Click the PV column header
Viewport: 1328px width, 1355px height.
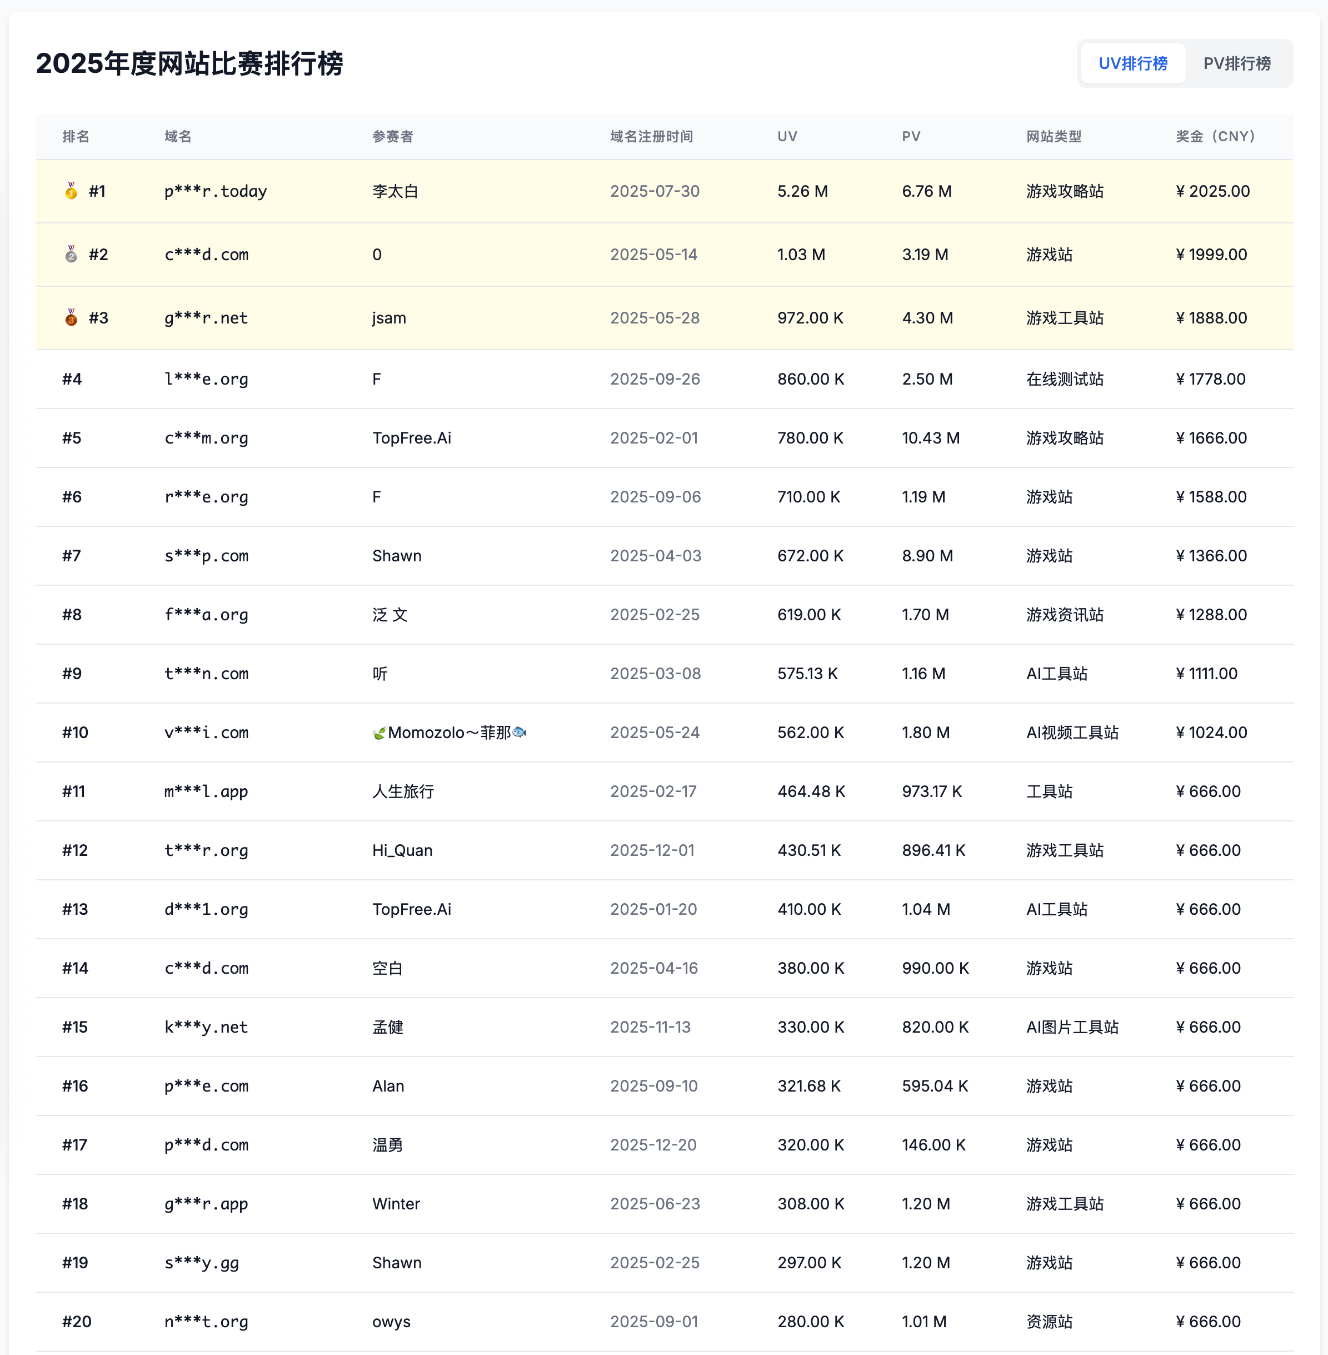tap(911, 136)
